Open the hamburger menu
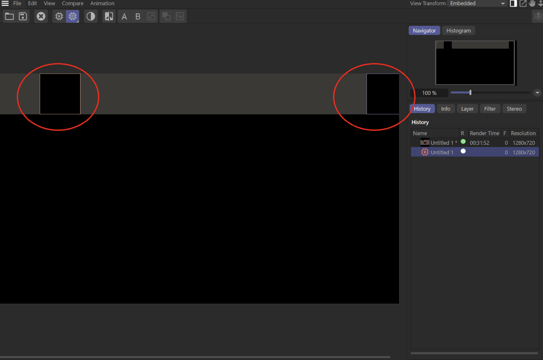This screenshot has height=360, width=543. [5, 4]
